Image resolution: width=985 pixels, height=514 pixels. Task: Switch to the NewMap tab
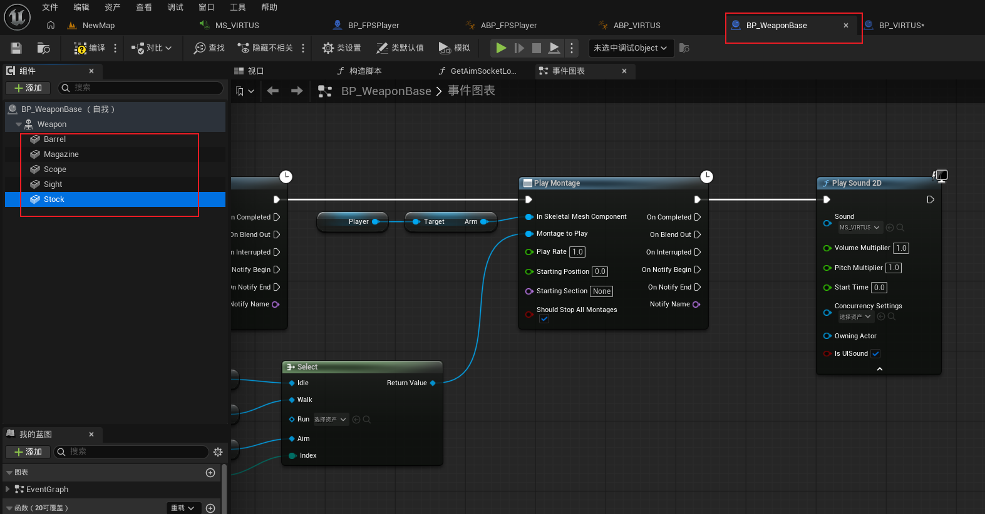(98, 26)
